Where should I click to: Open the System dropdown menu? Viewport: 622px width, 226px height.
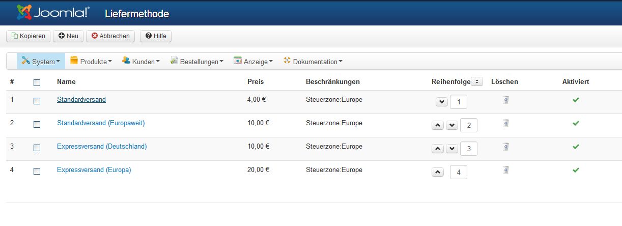click(41, 61)
